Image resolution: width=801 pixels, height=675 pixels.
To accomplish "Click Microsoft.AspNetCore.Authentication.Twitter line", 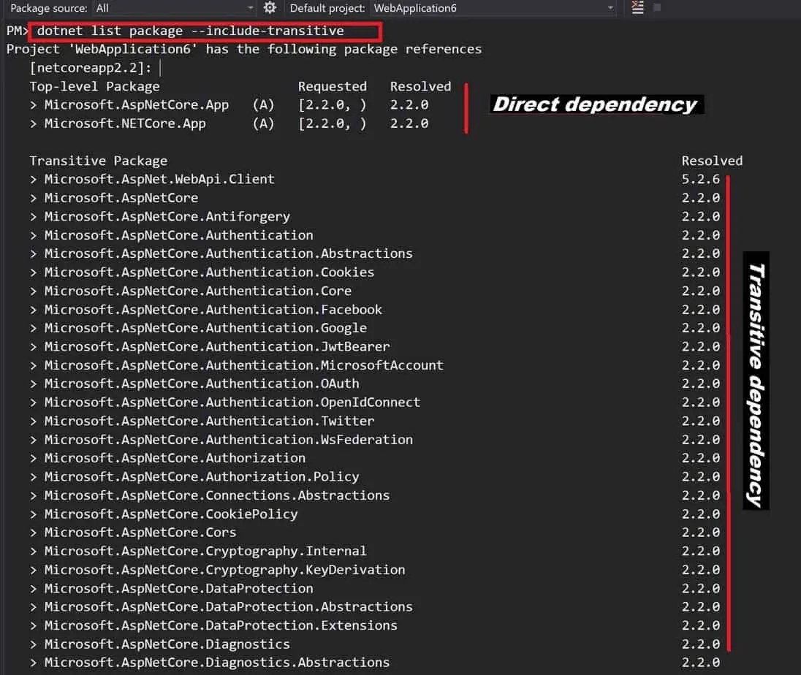I will point(202,421).
